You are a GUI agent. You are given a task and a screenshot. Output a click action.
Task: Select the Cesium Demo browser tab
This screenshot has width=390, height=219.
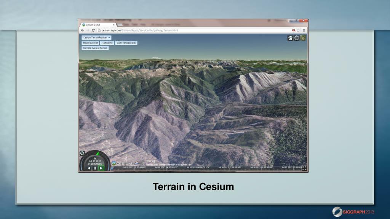click(x=98, y=25)
